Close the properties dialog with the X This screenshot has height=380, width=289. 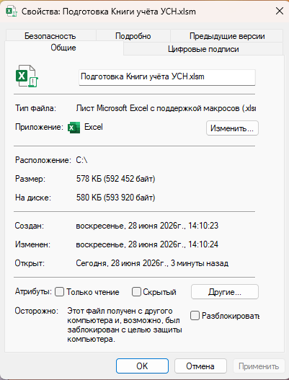coord(280,11)
